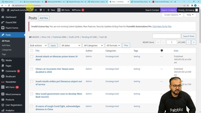Open a new browser tab with plus
Viewport: 201px width, 113px height.
point(175,2)
